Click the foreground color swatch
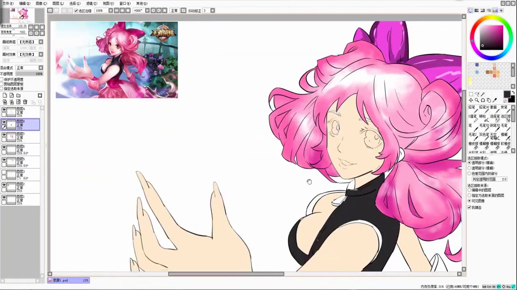Screen dimensions: 517x290 (x=507, y=94)
